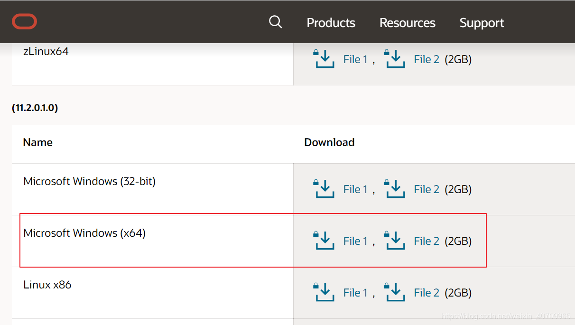This screenshot has height=325, width=575.
Task: Click the (2GB) size in Windows (32-bit) row
Action: click(x=458, y=189)
